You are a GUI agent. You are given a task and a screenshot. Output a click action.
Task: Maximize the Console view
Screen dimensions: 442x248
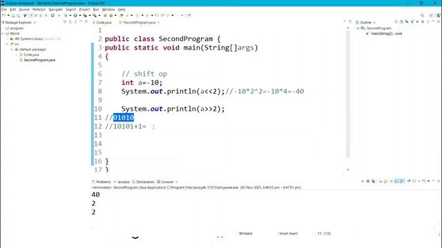tap(439, 181)
